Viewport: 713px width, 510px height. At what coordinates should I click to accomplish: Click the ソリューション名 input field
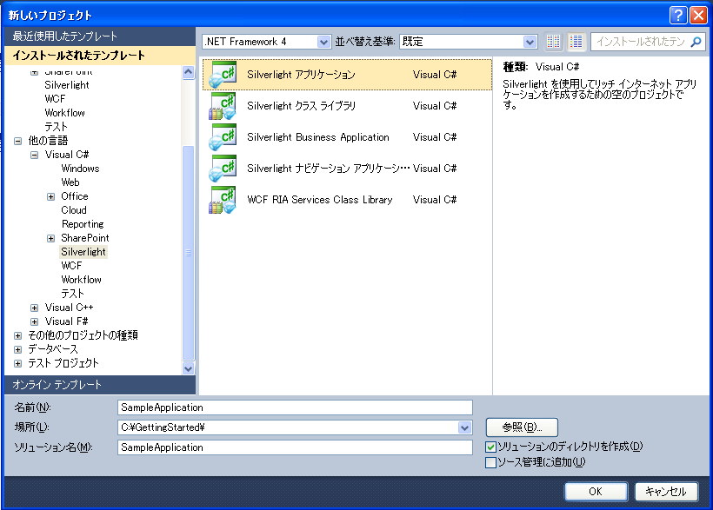(295, 447)
